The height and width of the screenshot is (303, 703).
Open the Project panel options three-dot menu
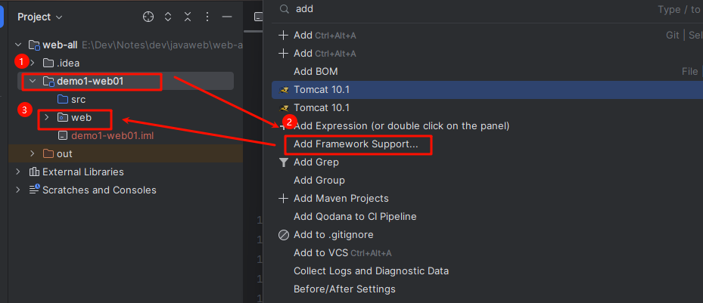[x=207, y=17]
